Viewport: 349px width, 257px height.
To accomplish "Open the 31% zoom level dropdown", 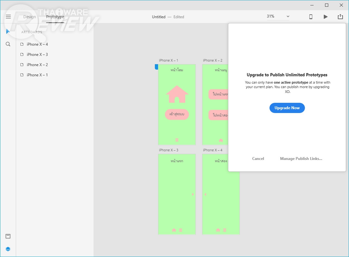I will 288,16.
